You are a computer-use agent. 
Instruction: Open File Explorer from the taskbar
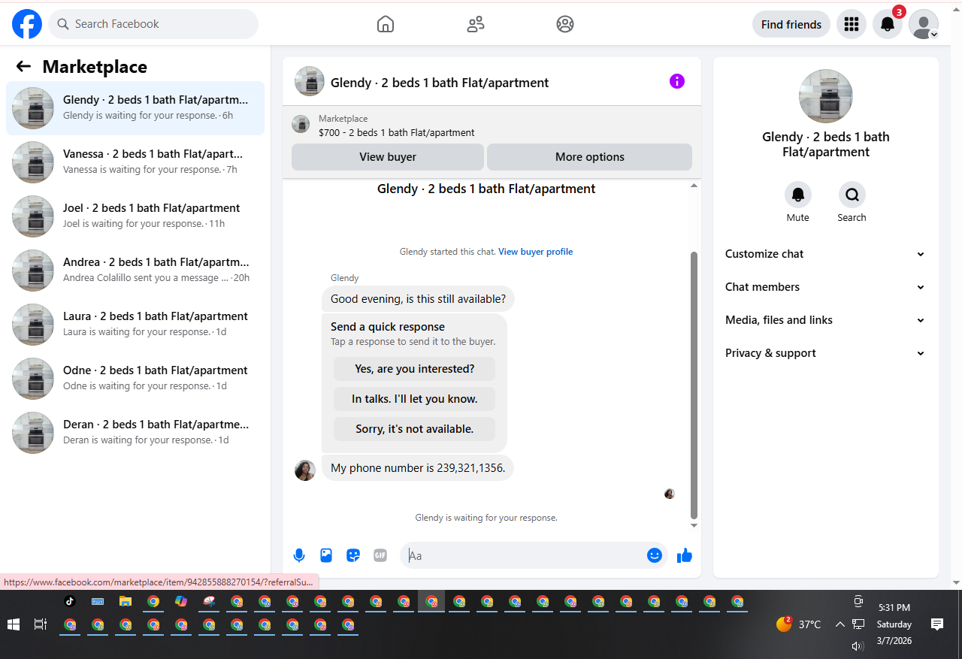pyautogui.click(x=126, y=601)
